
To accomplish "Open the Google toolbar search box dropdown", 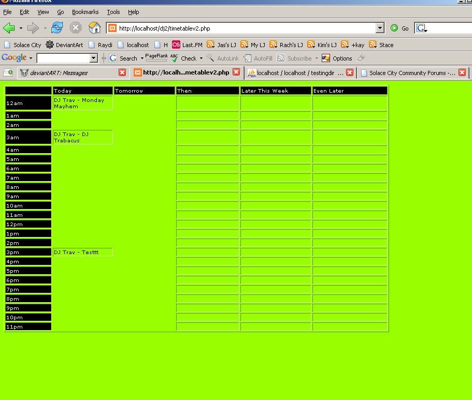I will 94,58.
